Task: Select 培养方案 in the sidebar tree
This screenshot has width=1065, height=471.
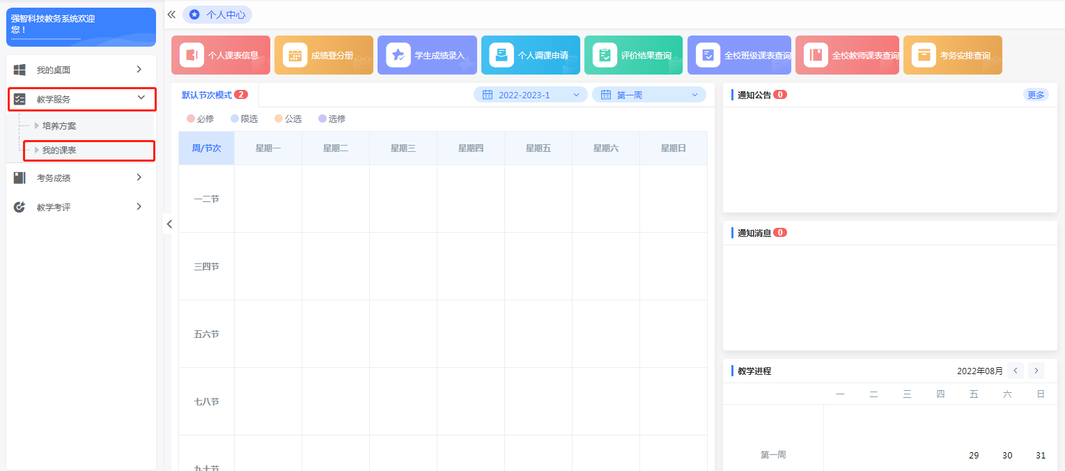Action: (x=59, y=126)
